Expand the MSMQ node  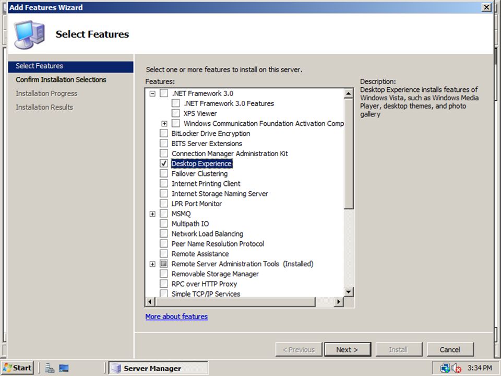[152, 214]
